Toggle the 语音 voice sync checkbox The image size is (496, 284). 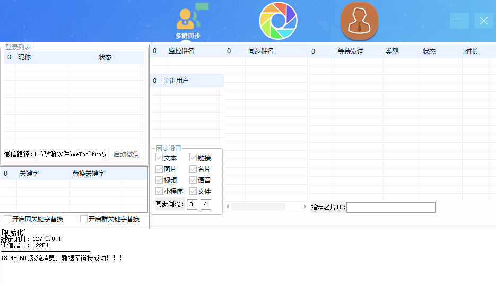click(193, 180)
